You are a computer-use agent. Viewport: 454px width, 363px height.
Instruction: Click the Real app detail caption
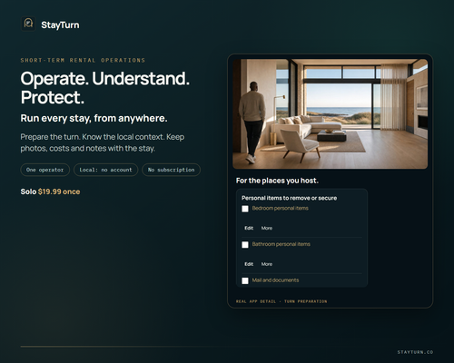[x=256, y=301]
